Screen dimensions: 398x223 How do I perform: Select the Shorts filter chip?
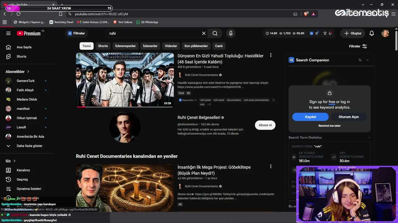pos(103,46)
